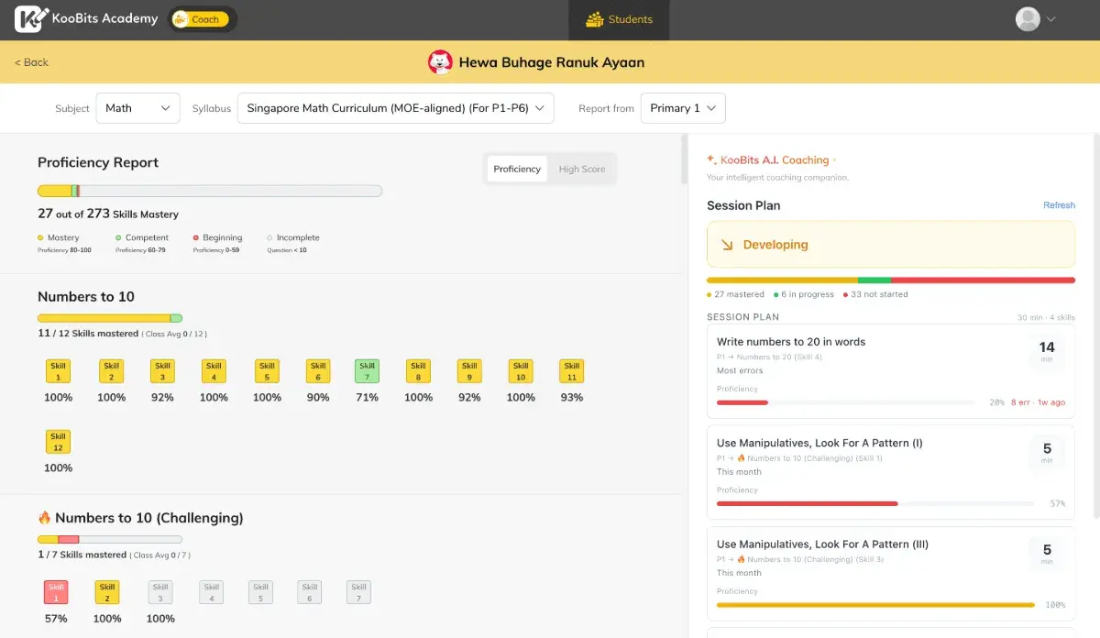Click the Numbers to 10 section heading
Screen dimensions: 1100x638
pyautogui.click(x=86, y=296)
